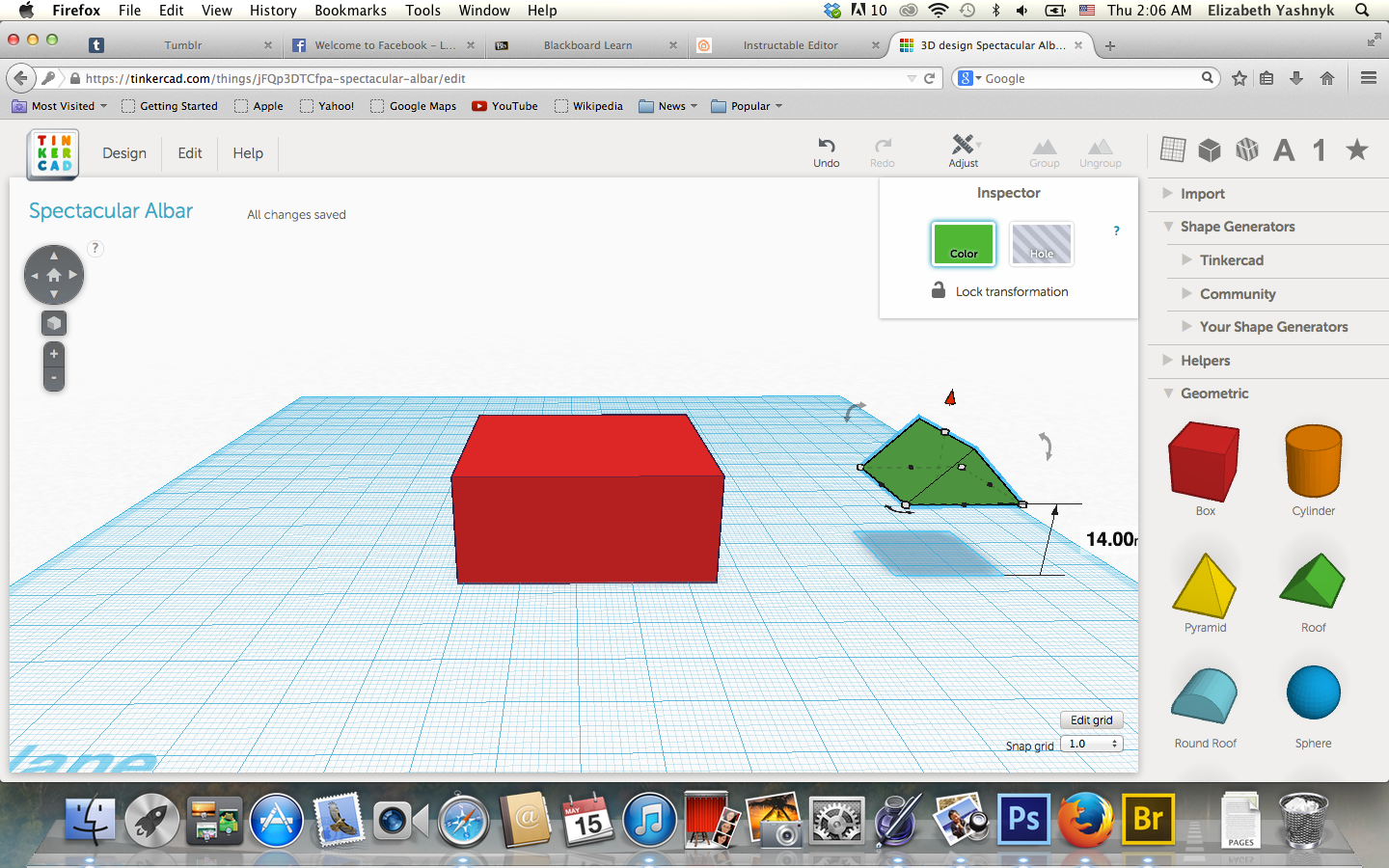1389x868 pixels.
Task: Click the blue question mark in the Inspector
Action: pyautogui.click(x=1116, y=231)
